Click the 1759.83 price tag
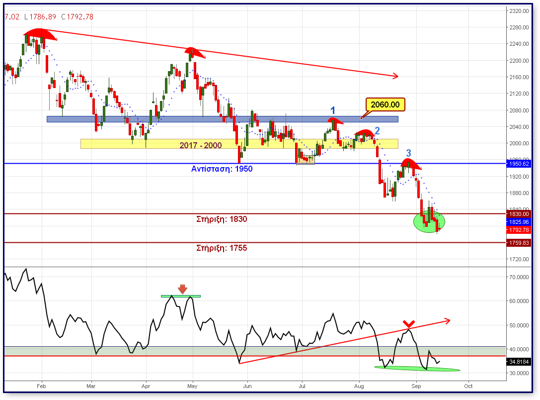540x400 pixels. tap(519, 243)
